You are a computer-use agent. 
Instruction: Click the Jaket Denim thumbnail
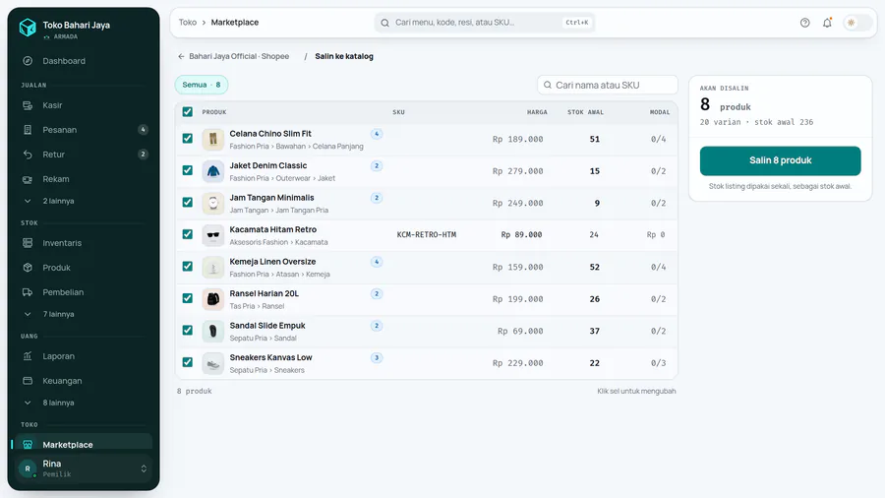213,171
